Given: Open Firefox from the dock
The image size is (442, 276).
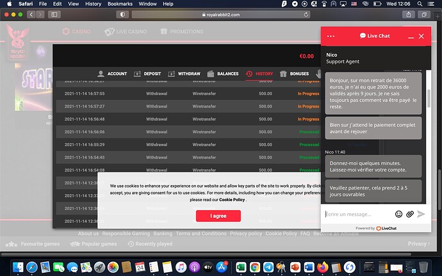Looking at the screenshot, I should (x=322, y=267).
